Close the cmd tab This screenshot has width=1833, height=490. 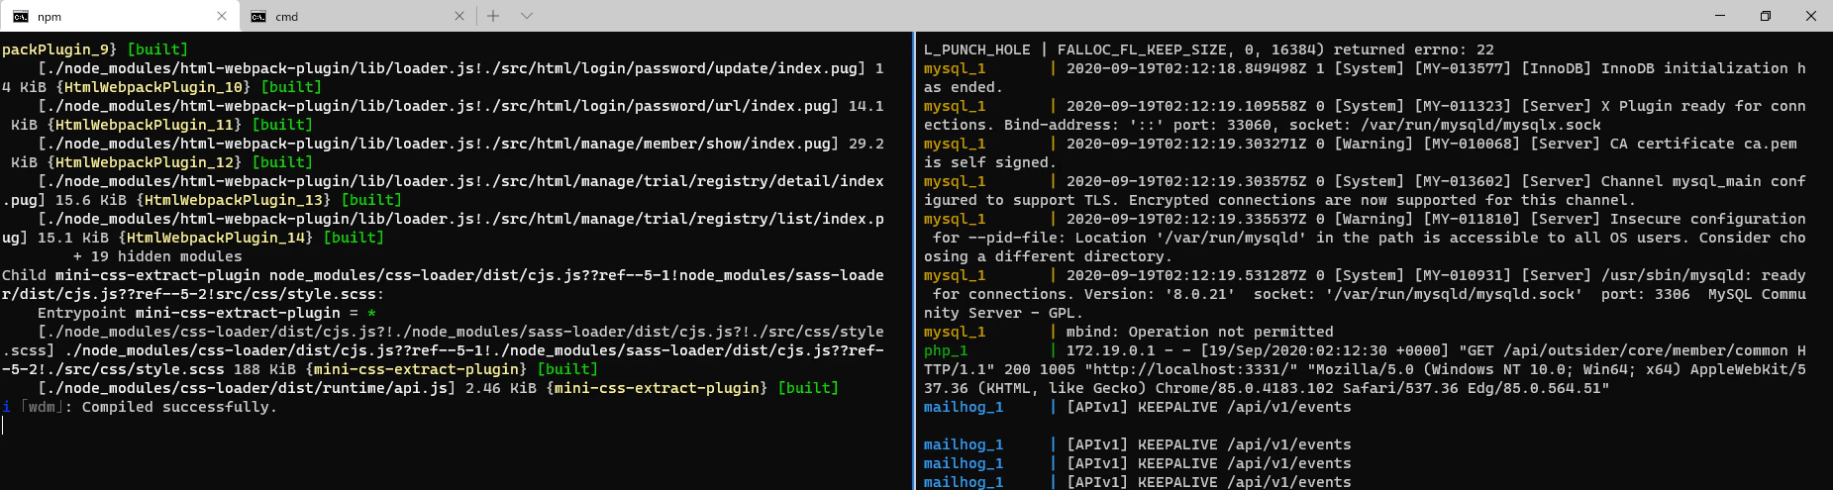[x=459, y=16]
